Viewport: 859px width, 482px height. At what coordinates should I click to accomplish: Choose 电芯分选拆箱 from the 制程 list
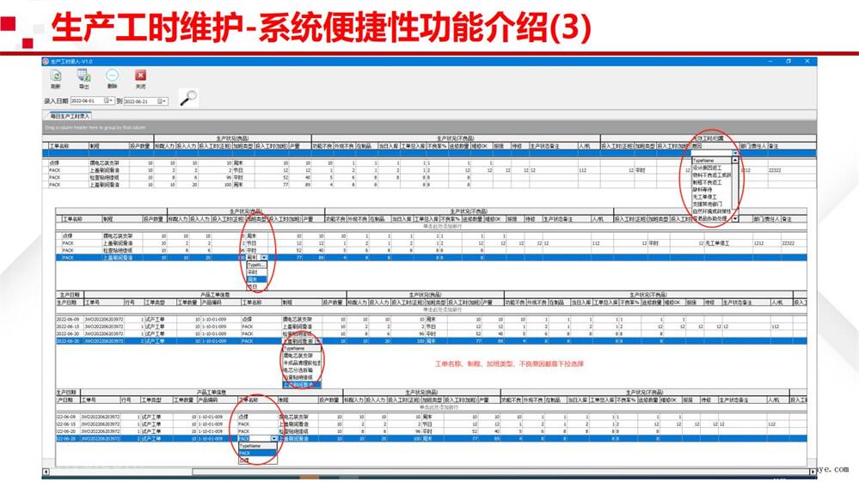click(301, 370)
